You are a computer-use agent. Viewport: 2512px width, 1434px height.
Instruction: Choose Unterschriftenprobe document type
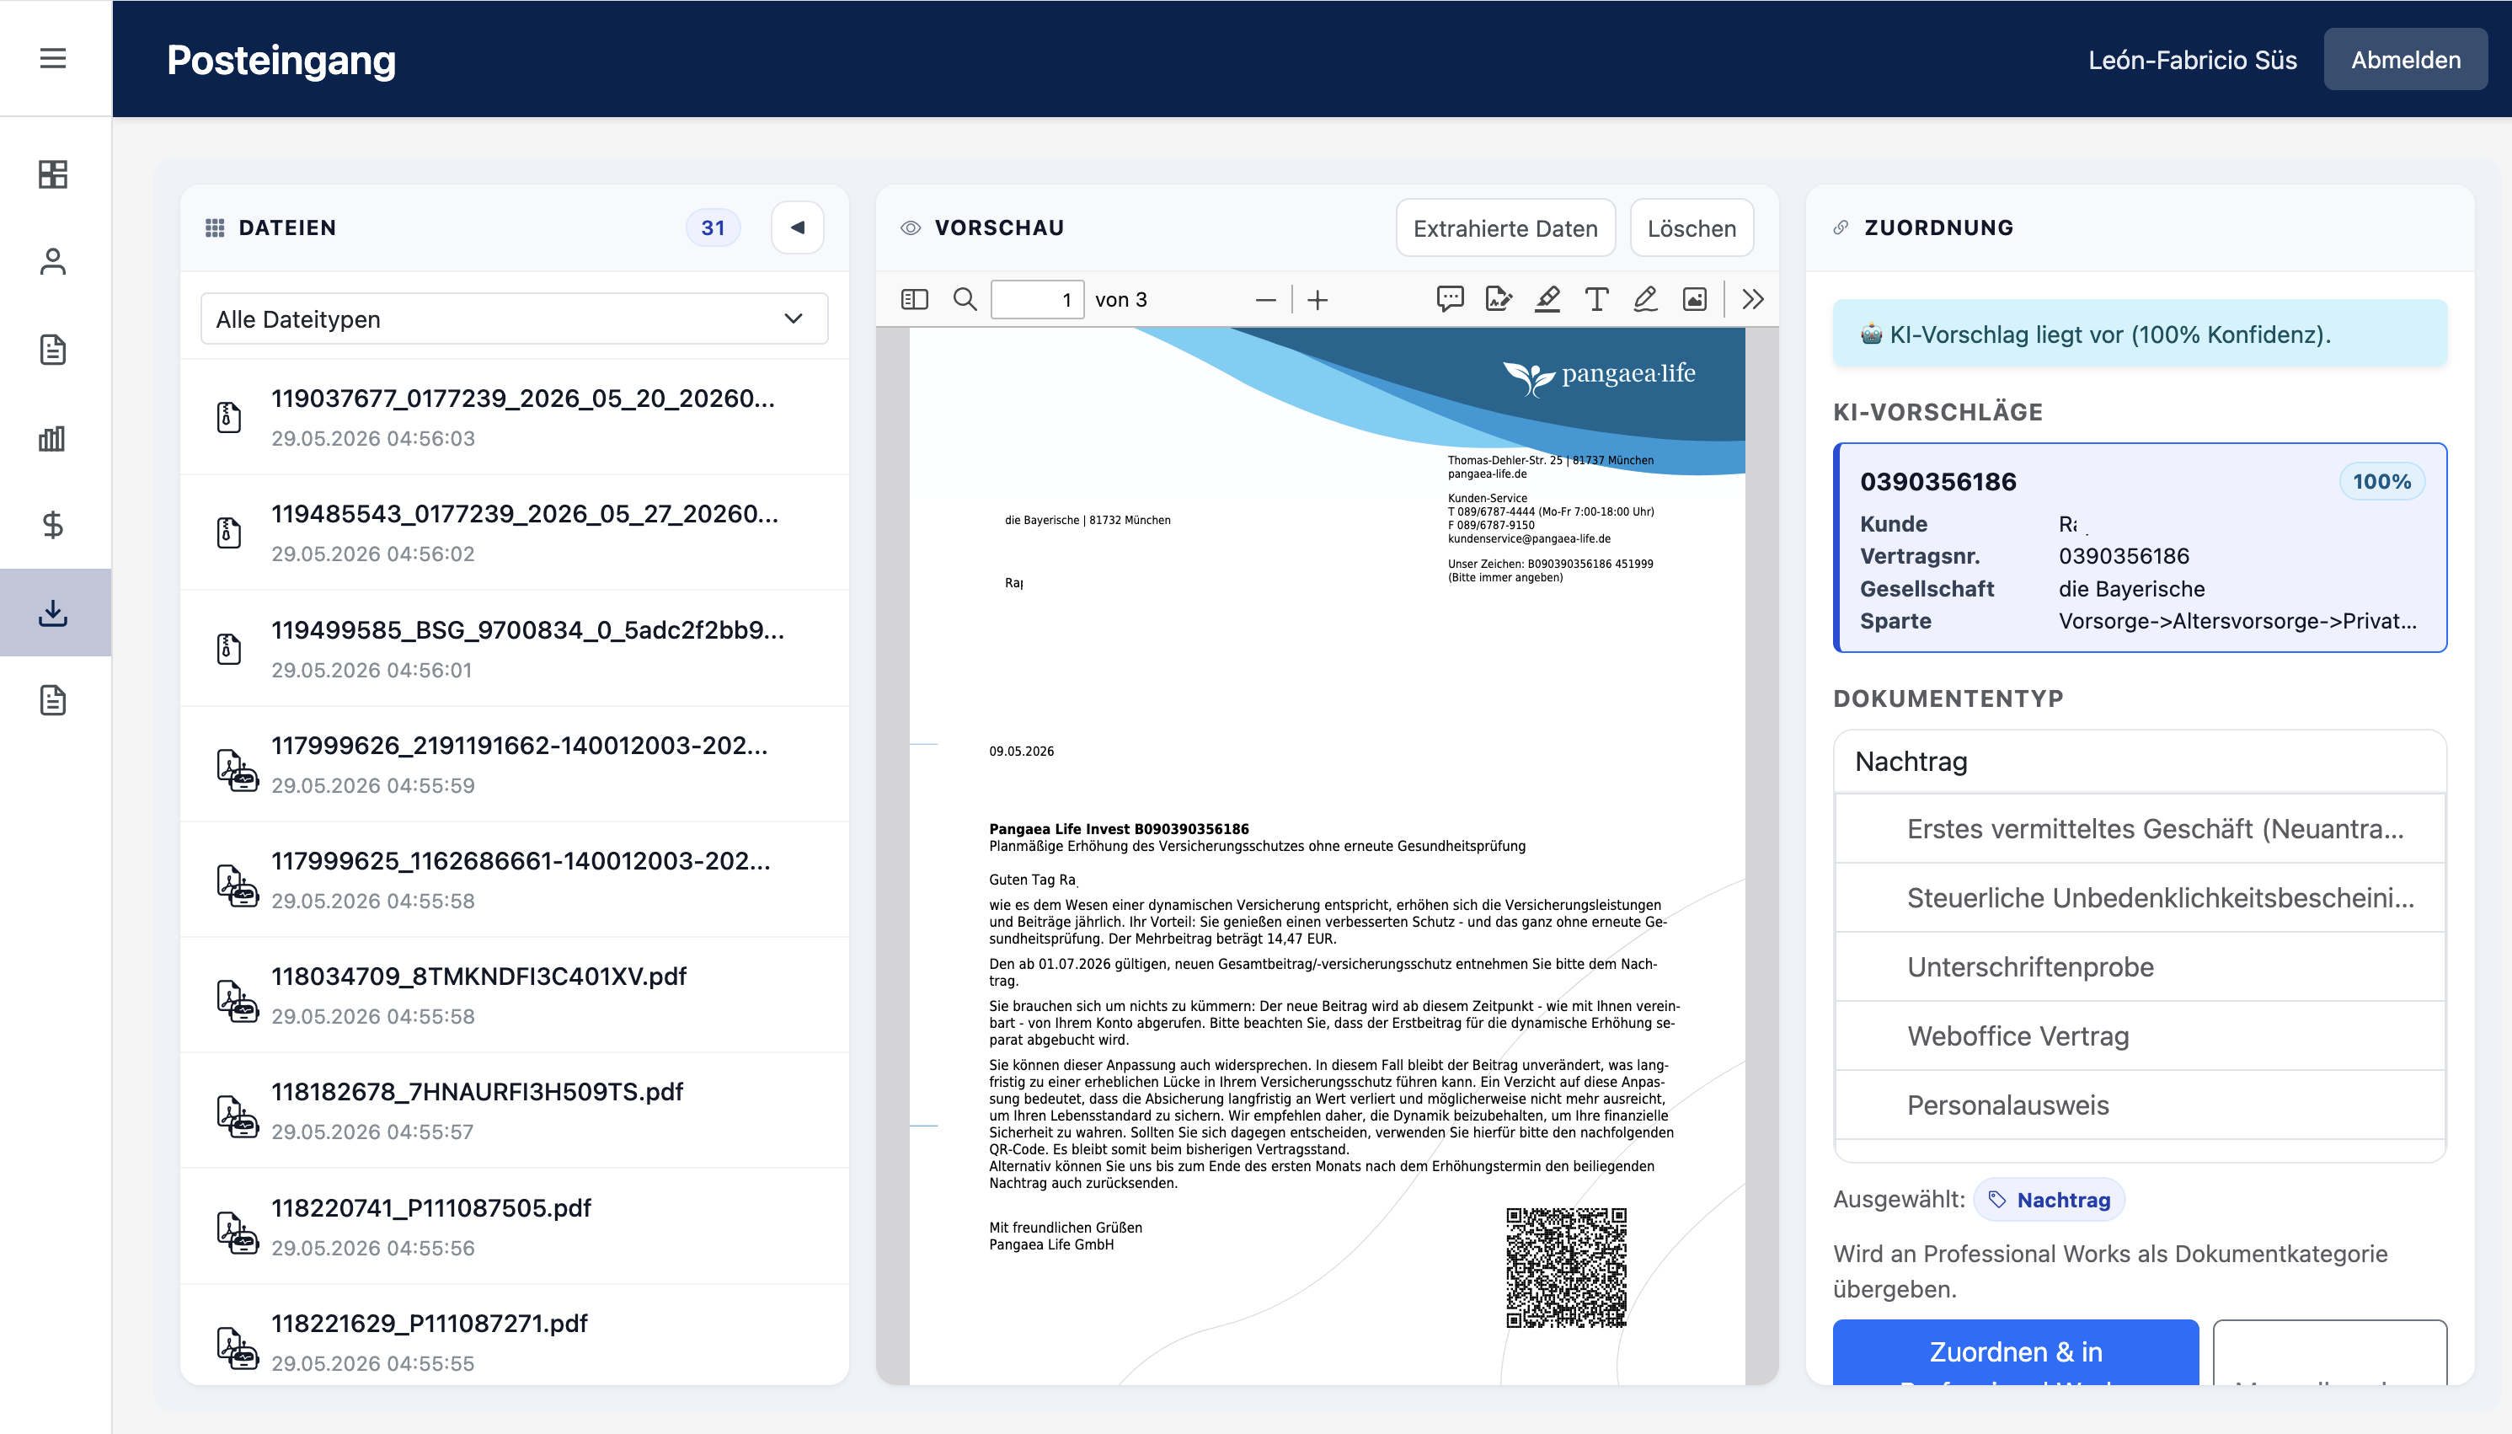coord(2140,967)
